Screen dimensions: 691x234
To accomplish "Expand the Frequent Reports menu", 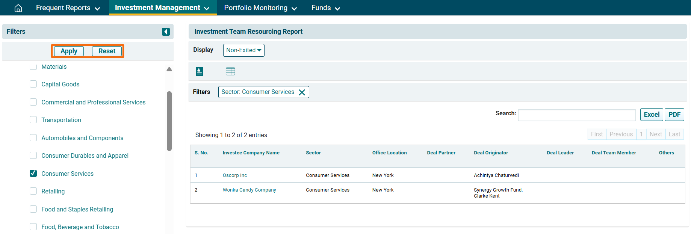I will [68, 8].
